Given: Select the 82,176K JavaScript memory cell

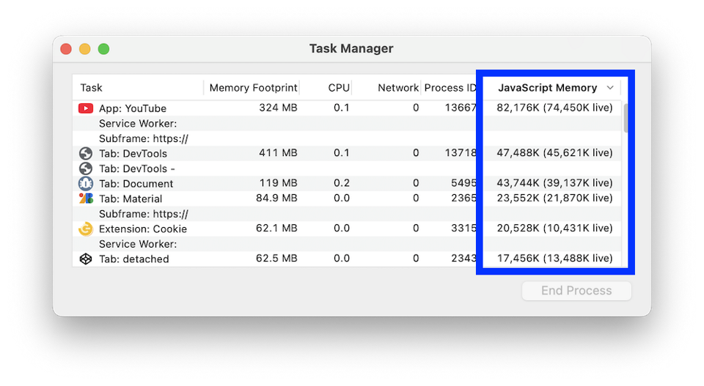Looking at the screenshot, I should 554,108.
